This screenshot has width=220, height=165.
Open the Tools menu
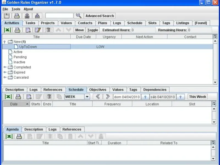pos(16,9)
